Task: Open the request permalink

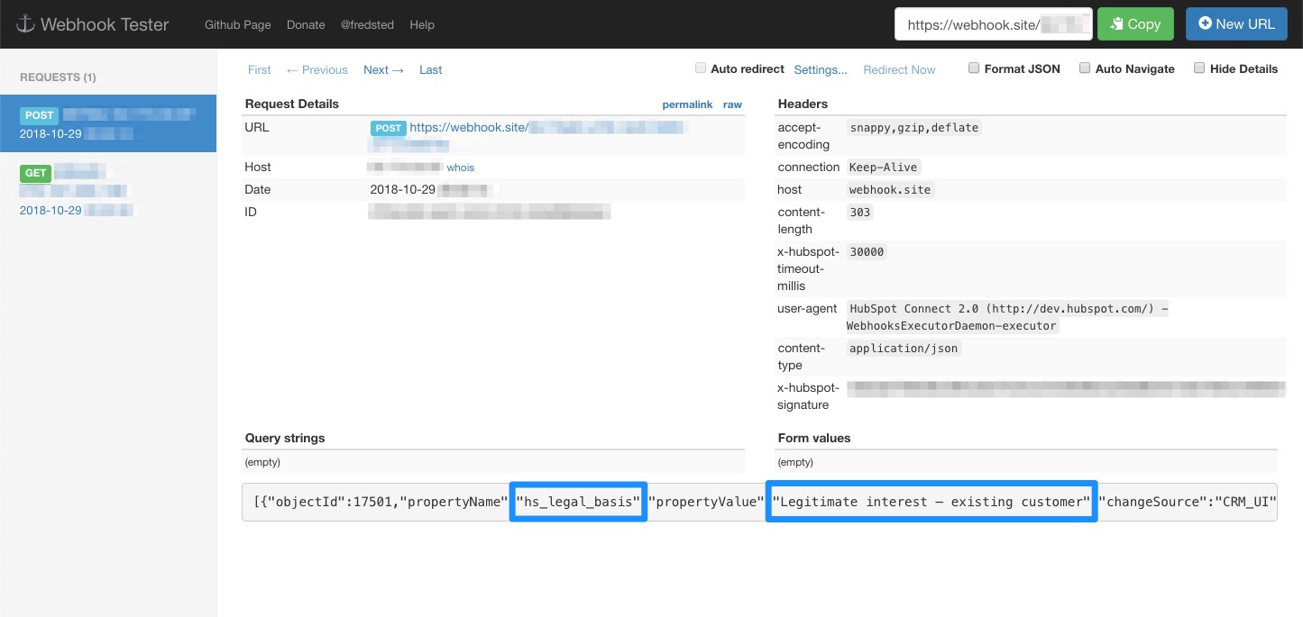Action: pos(688,104)
